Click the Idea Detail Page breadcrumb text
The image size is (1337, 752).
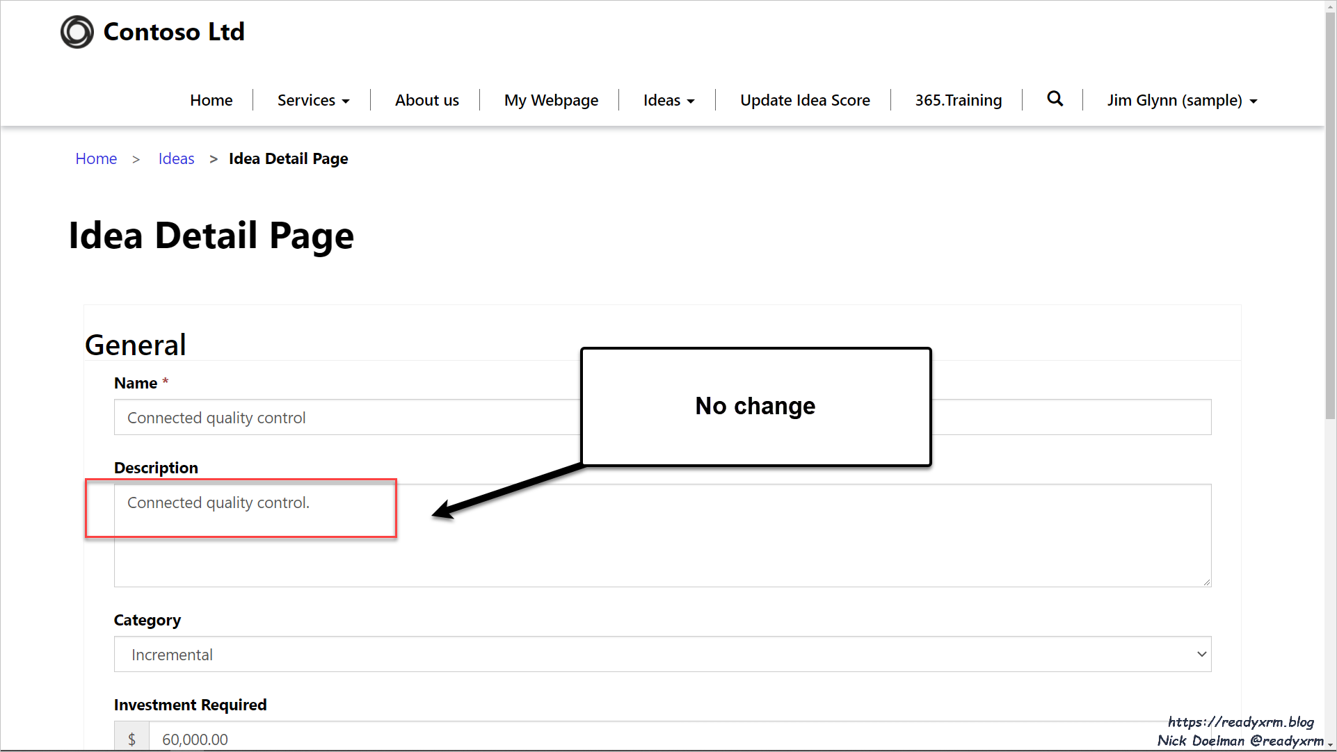click(288, 158)
